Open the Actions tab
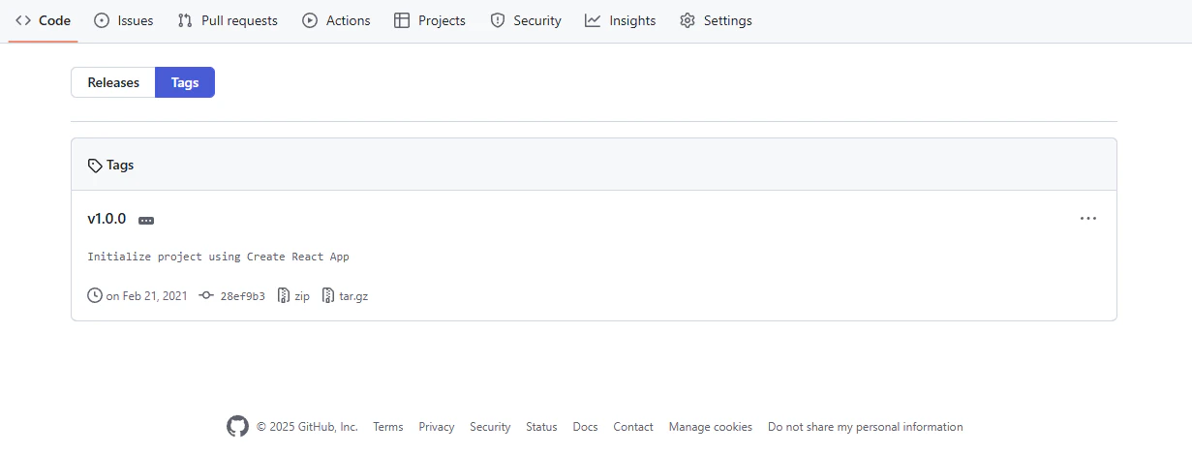1192x454 pixels. [x=336, y=20]
